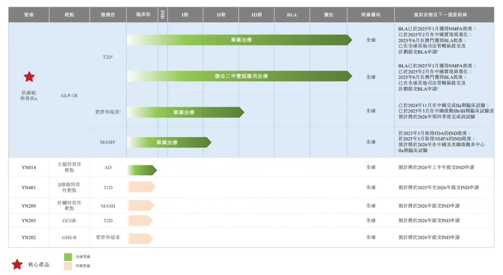Click the GLP-1R target label
Image resolution: width=503 pixels, height=275 pixels.
[x=69, y=96]
